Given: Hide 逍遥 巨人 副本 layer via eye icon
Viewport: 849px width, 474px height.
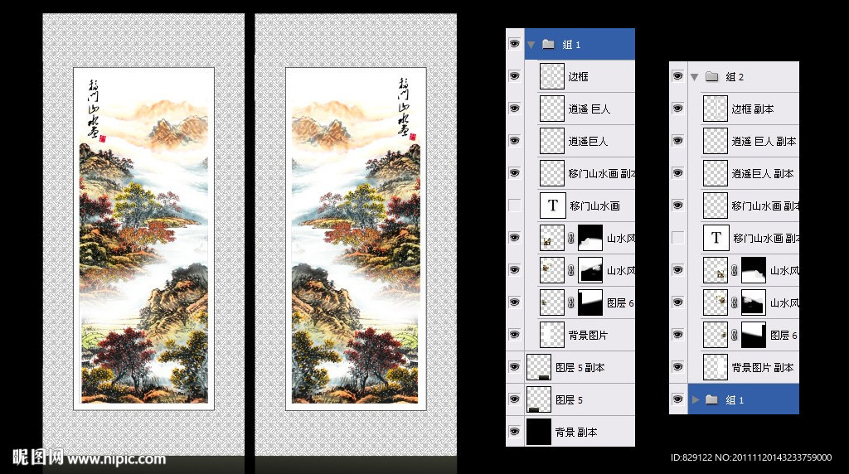Looking at the screenshot, I should coord(678,141).
